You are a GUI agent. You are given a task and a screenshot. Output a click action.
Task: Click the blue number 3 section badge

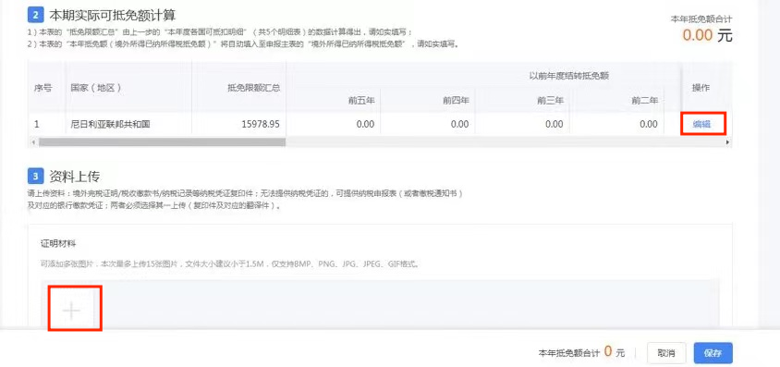pyautogui.click(x=35, y=176)
